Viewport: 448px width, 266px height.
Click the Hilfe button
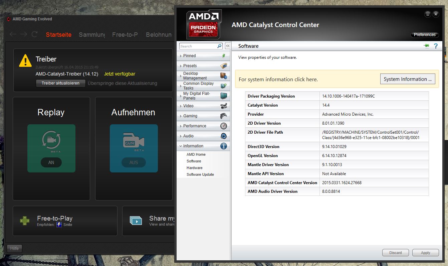click(14, 248)
